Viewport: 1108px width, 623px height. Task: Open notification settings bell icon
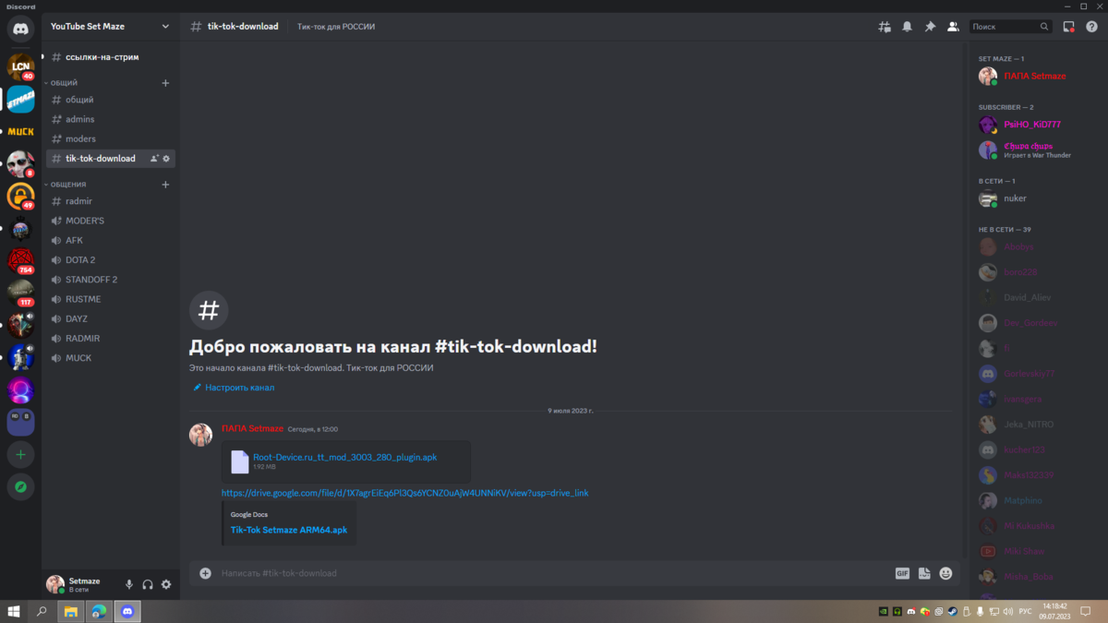coord(907,27)
